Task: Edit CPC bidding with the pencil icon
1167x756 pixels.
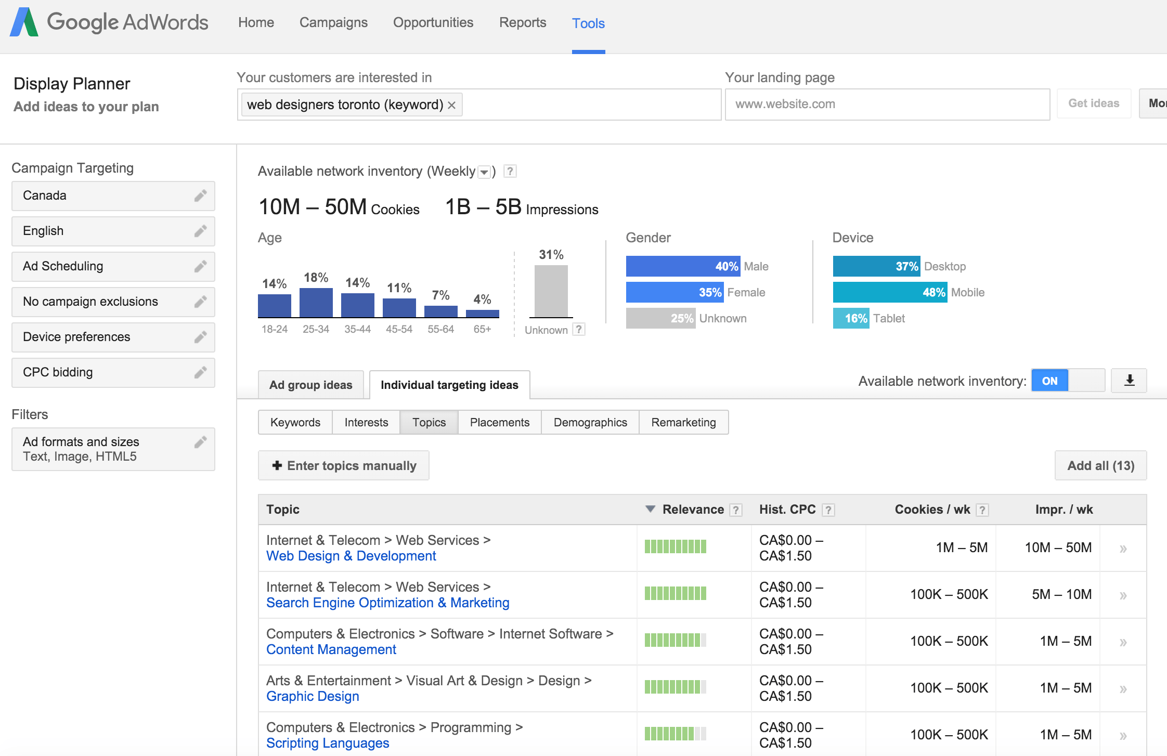Action: click(x=200, y=372)
